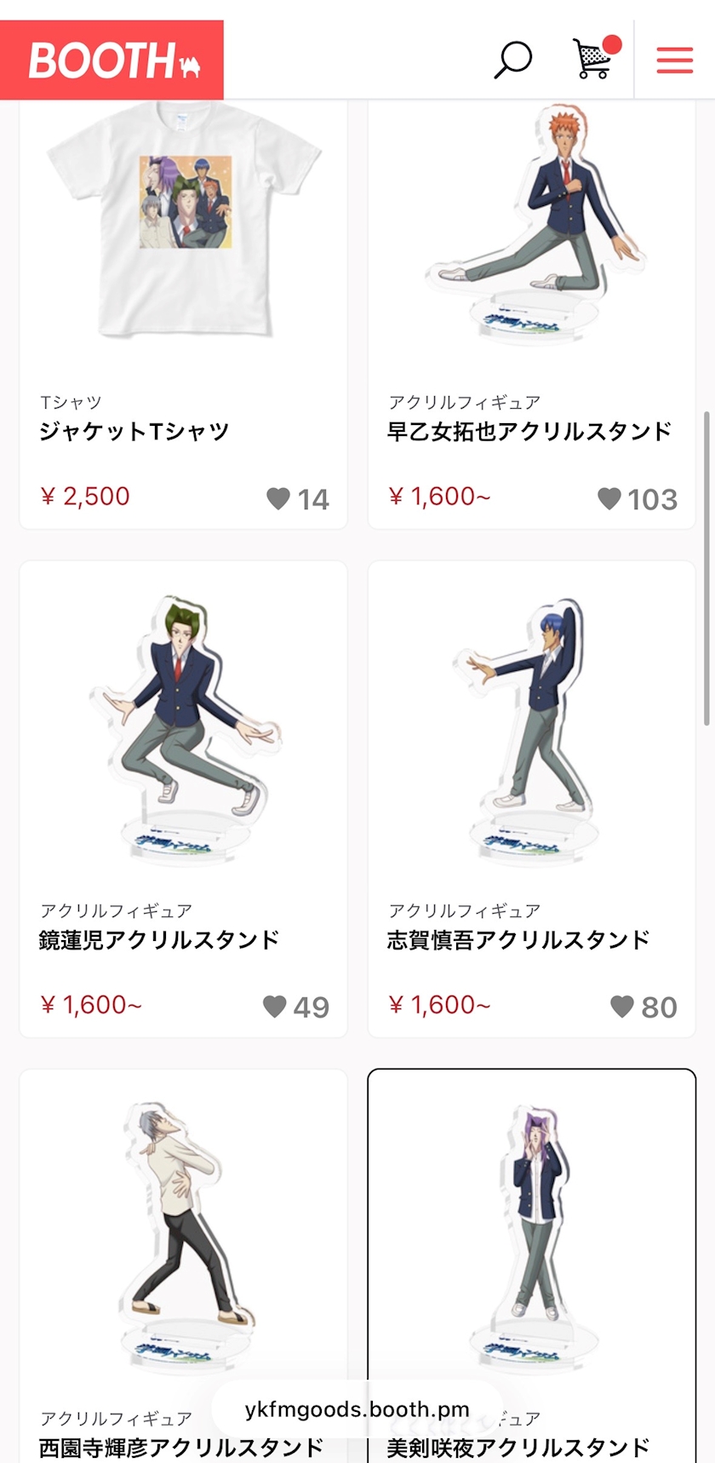Favorite 志賀慎吾アクリルスタンド via heart icon
The width and height of the screenshot is (715, 1463).
622,1007
